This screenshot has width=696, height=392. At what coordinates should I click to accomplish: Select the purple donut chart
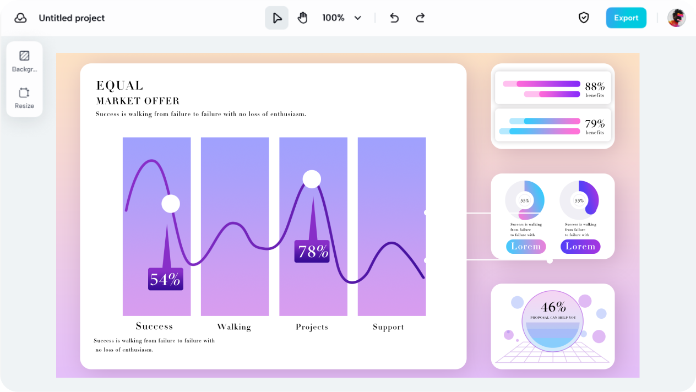(x=579, y=200)
